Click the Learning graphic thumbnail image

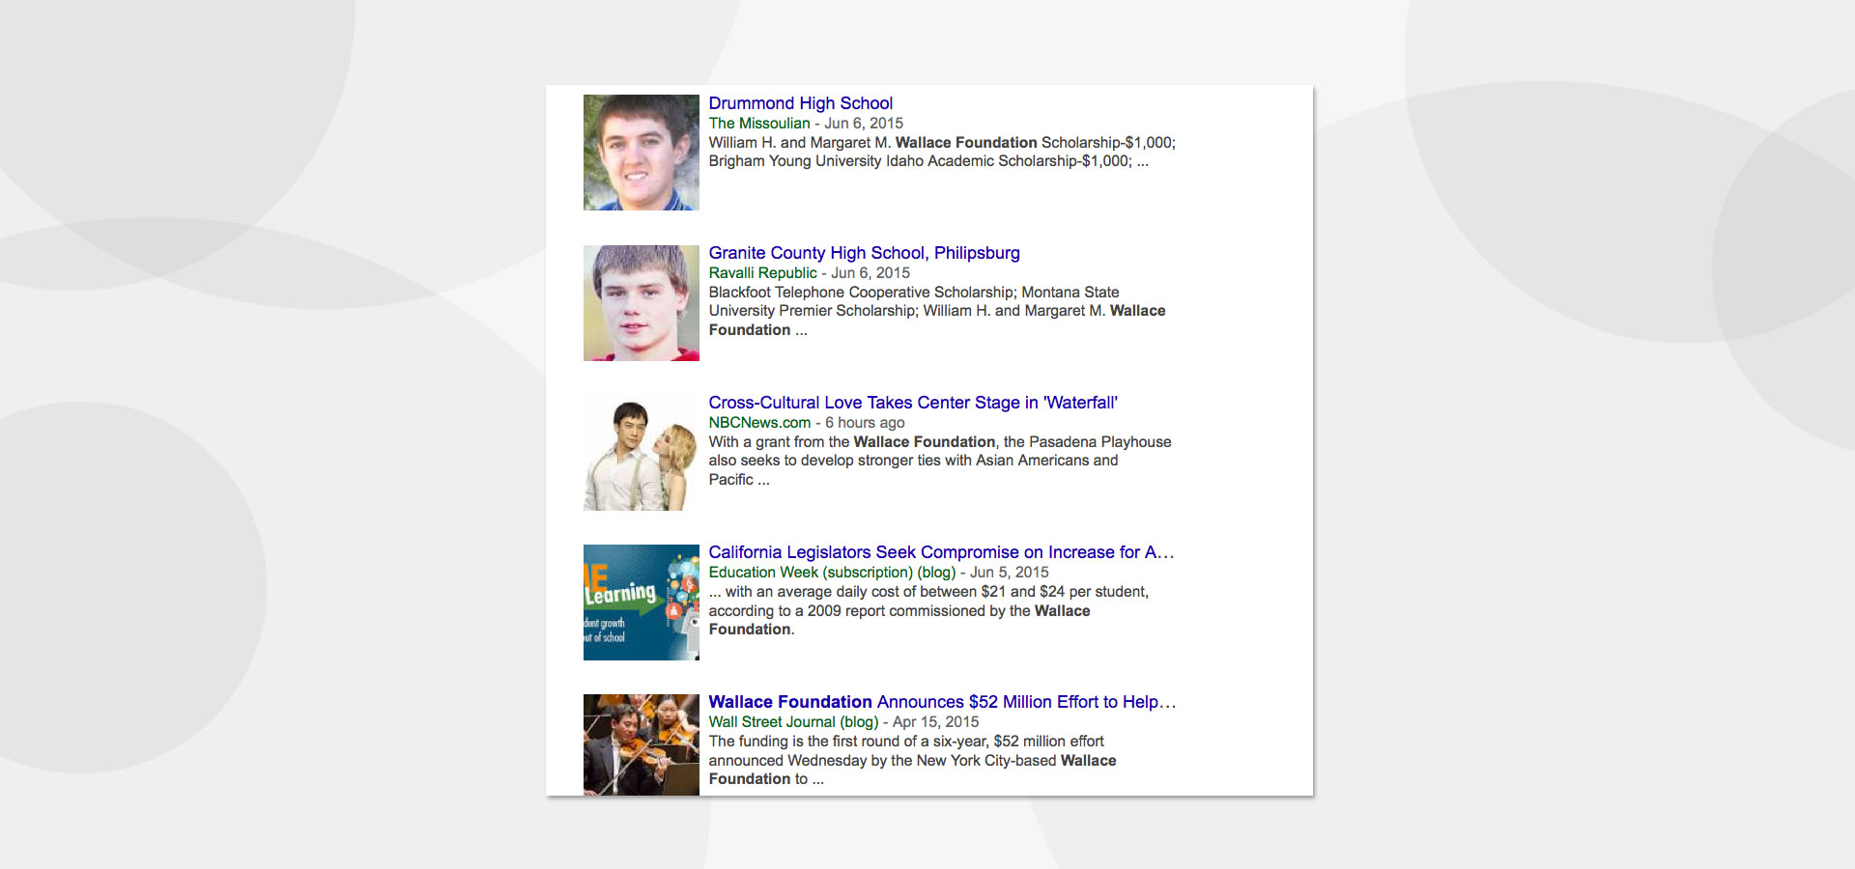[x=641, y=603]
